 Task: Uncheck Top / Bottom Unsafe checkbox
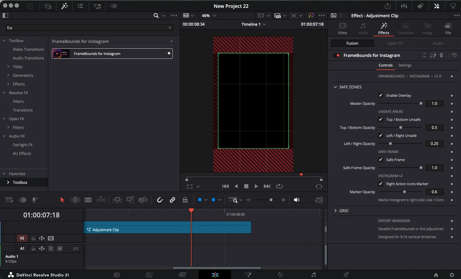tap(381, 119)
